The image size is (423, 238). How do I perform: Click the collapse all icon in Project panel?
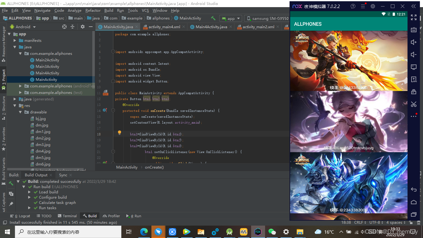(72, 27)
